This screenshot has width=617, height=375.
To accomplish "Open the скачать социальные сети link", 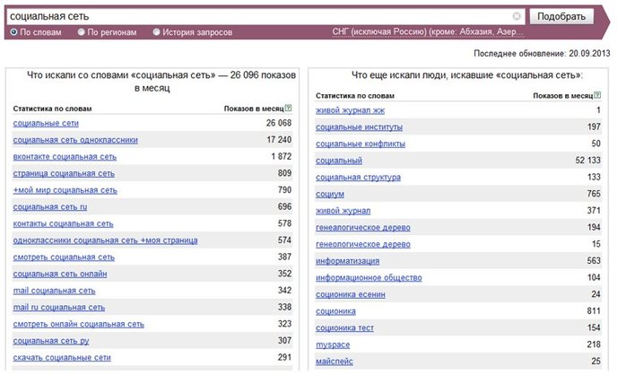I will click(x=62, y=358).
